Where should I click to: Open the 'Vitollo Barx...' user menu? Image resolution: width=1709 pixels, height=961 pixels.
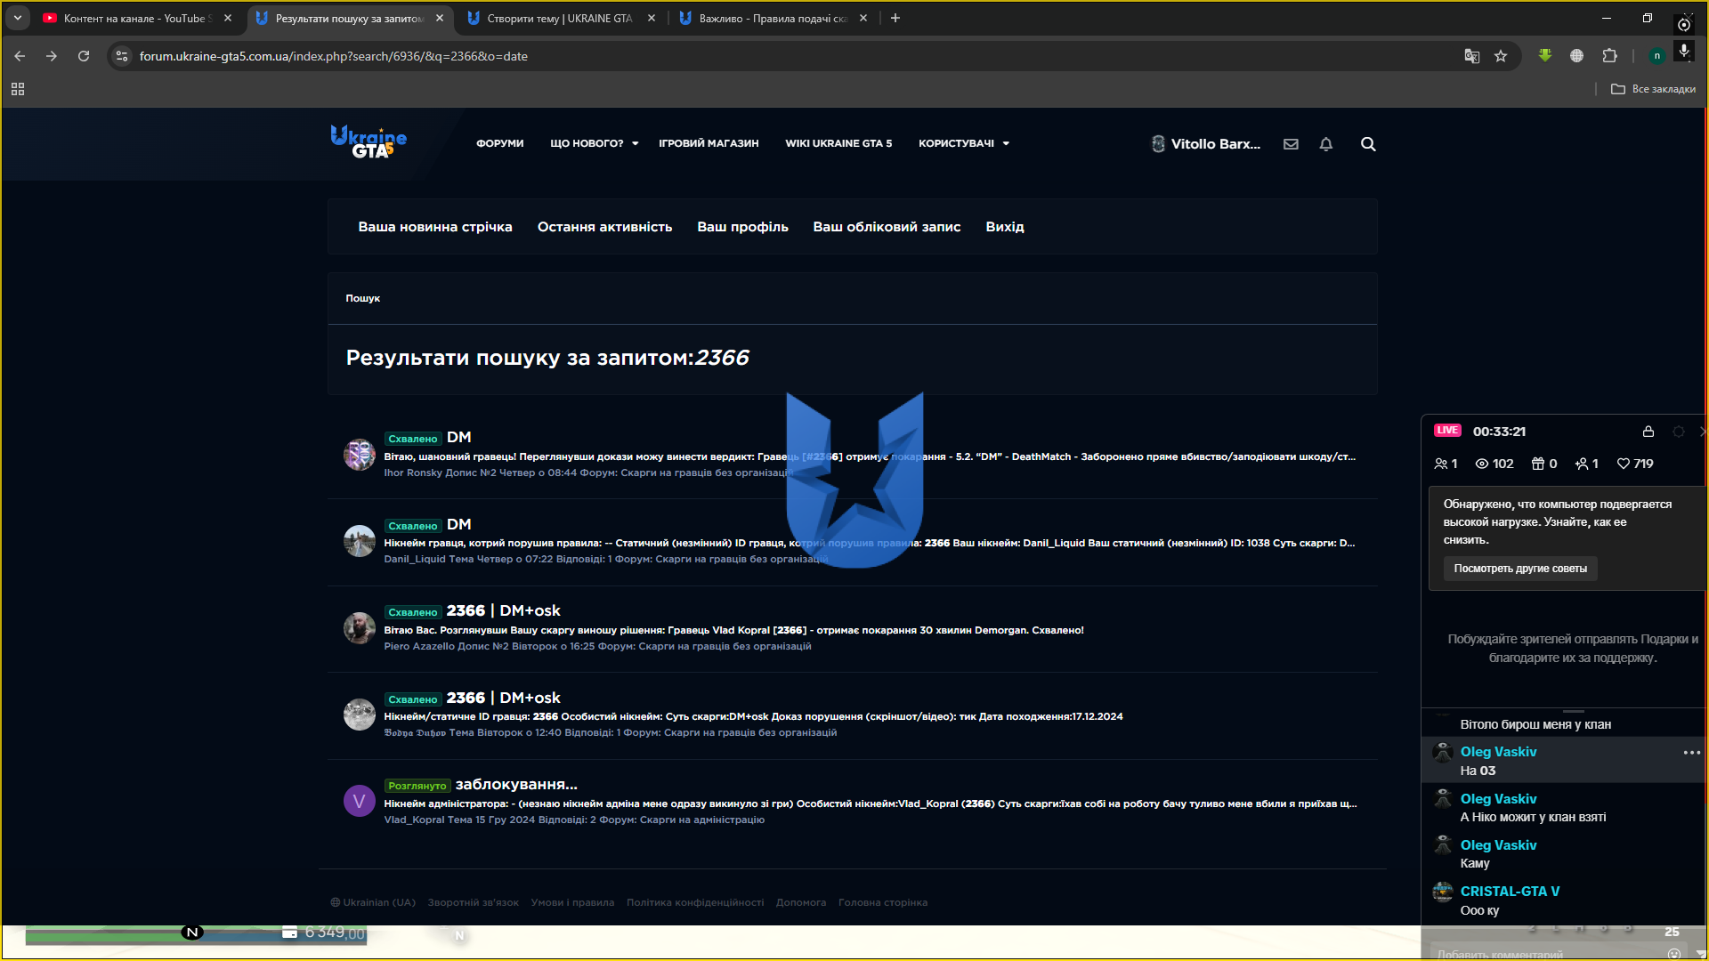tap(1206, 144)
